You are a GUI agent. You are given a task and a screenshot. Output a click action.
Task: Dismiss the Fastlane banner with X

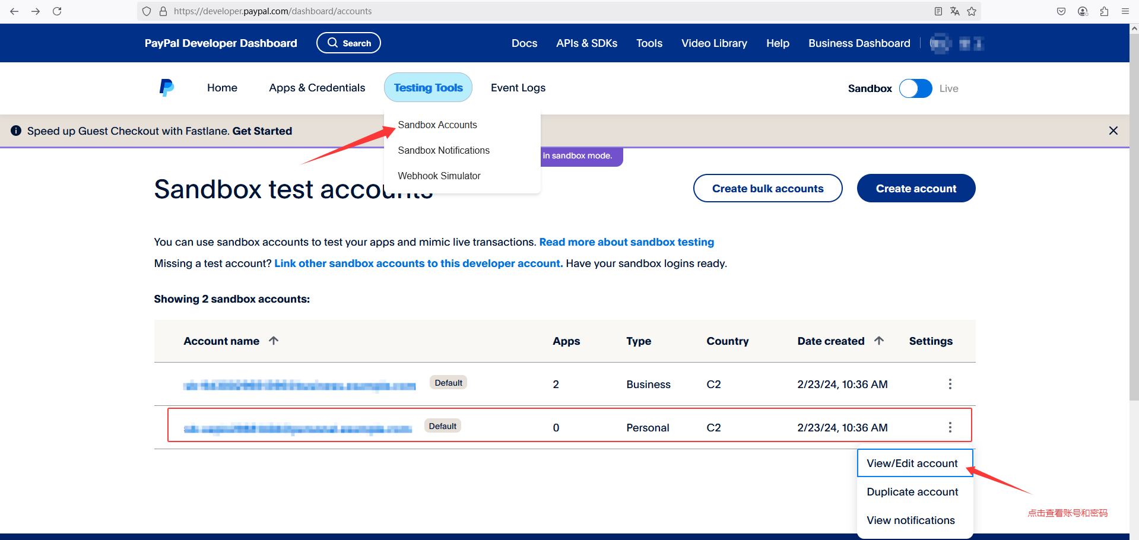click(1113, 131)
